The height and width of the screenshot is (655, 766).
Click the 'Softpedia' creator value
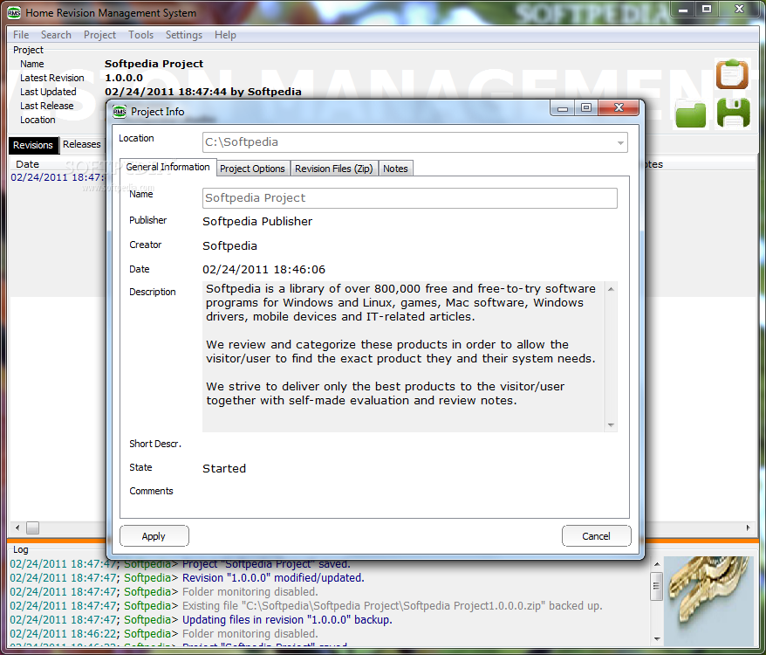pyautogui.click(x=229, y=246)
